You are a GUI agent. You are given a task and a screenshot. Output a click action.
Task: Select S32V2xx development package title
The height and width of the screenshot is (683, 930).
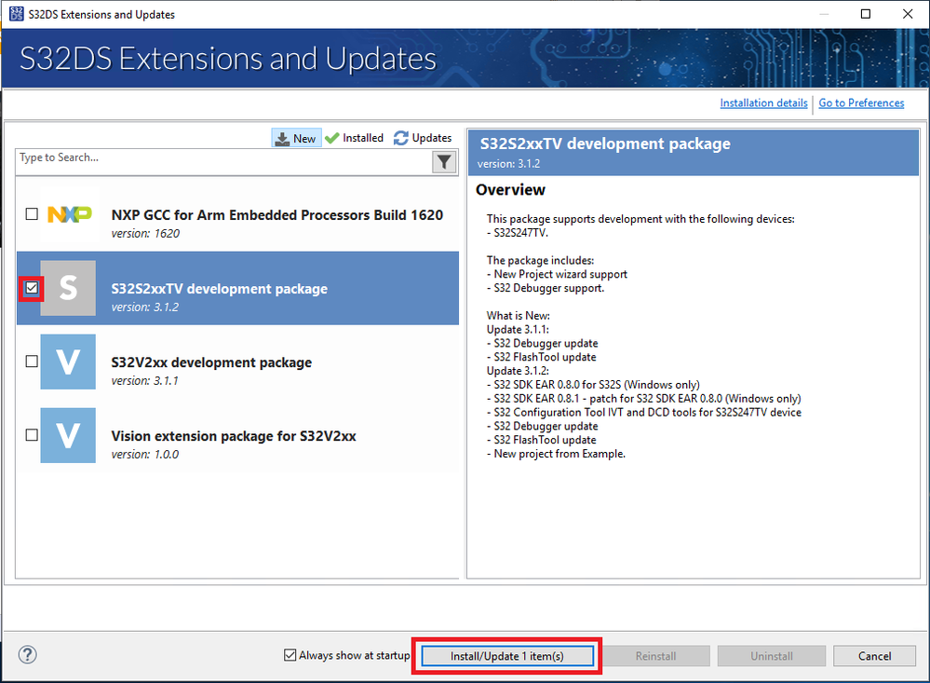(211, 362)
